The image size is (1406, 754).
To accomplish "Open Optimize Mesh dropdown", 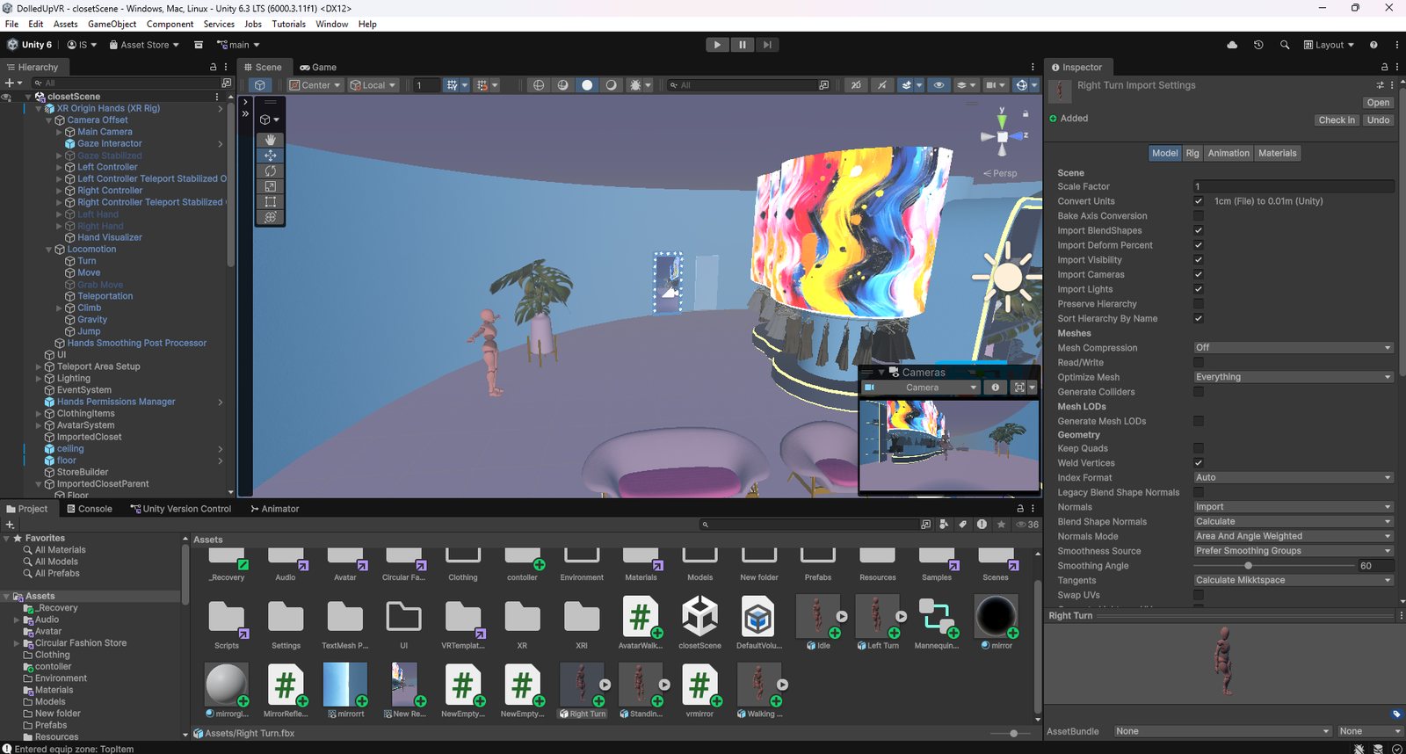I will 1294,377.
